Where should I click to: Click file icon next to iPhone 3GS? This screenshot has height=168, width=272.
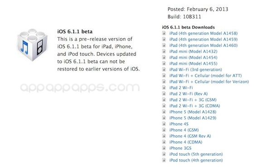(x=164, y=148)
